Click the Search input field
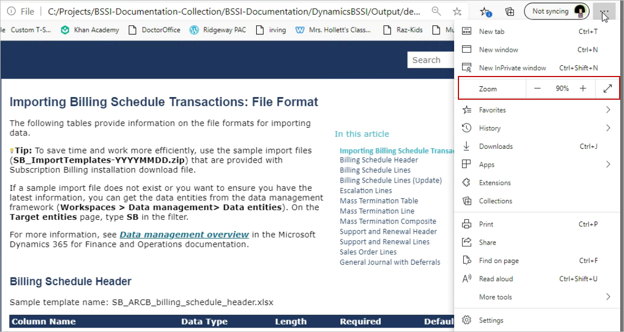624x332 pixels. click(x=429, y=60)
